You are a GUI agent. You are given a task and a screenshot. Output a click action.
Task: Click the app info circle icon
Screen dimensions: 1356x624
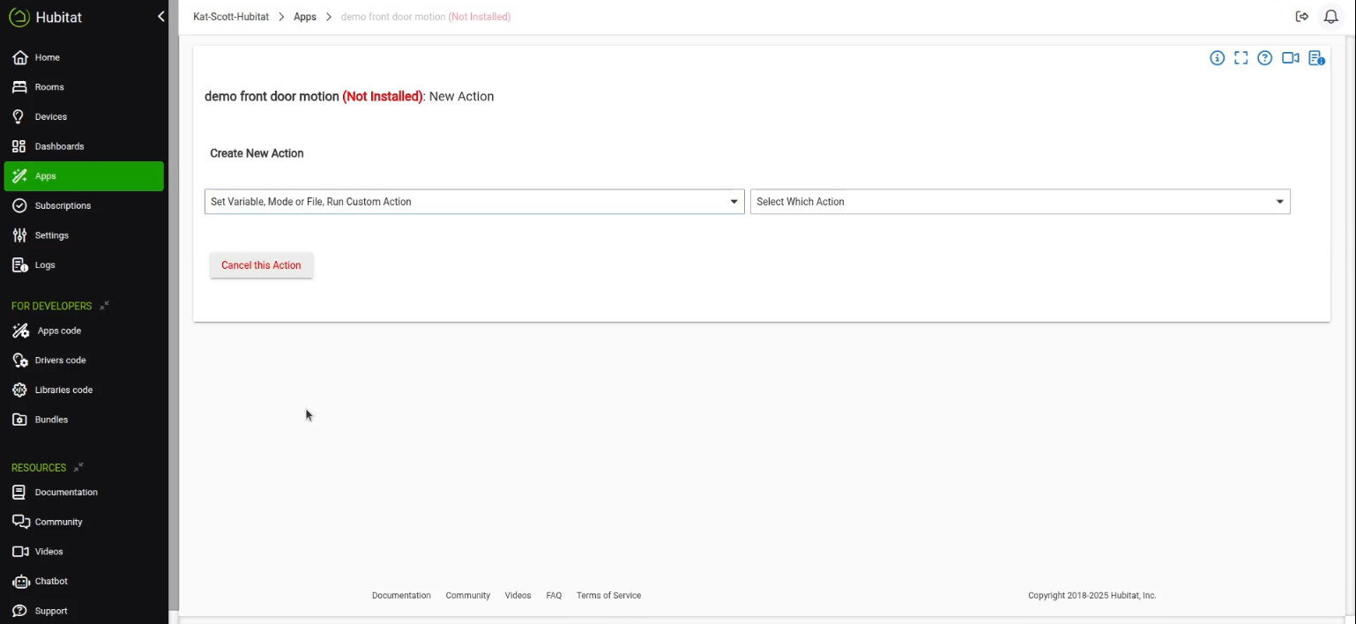[x=1217, y=58]
